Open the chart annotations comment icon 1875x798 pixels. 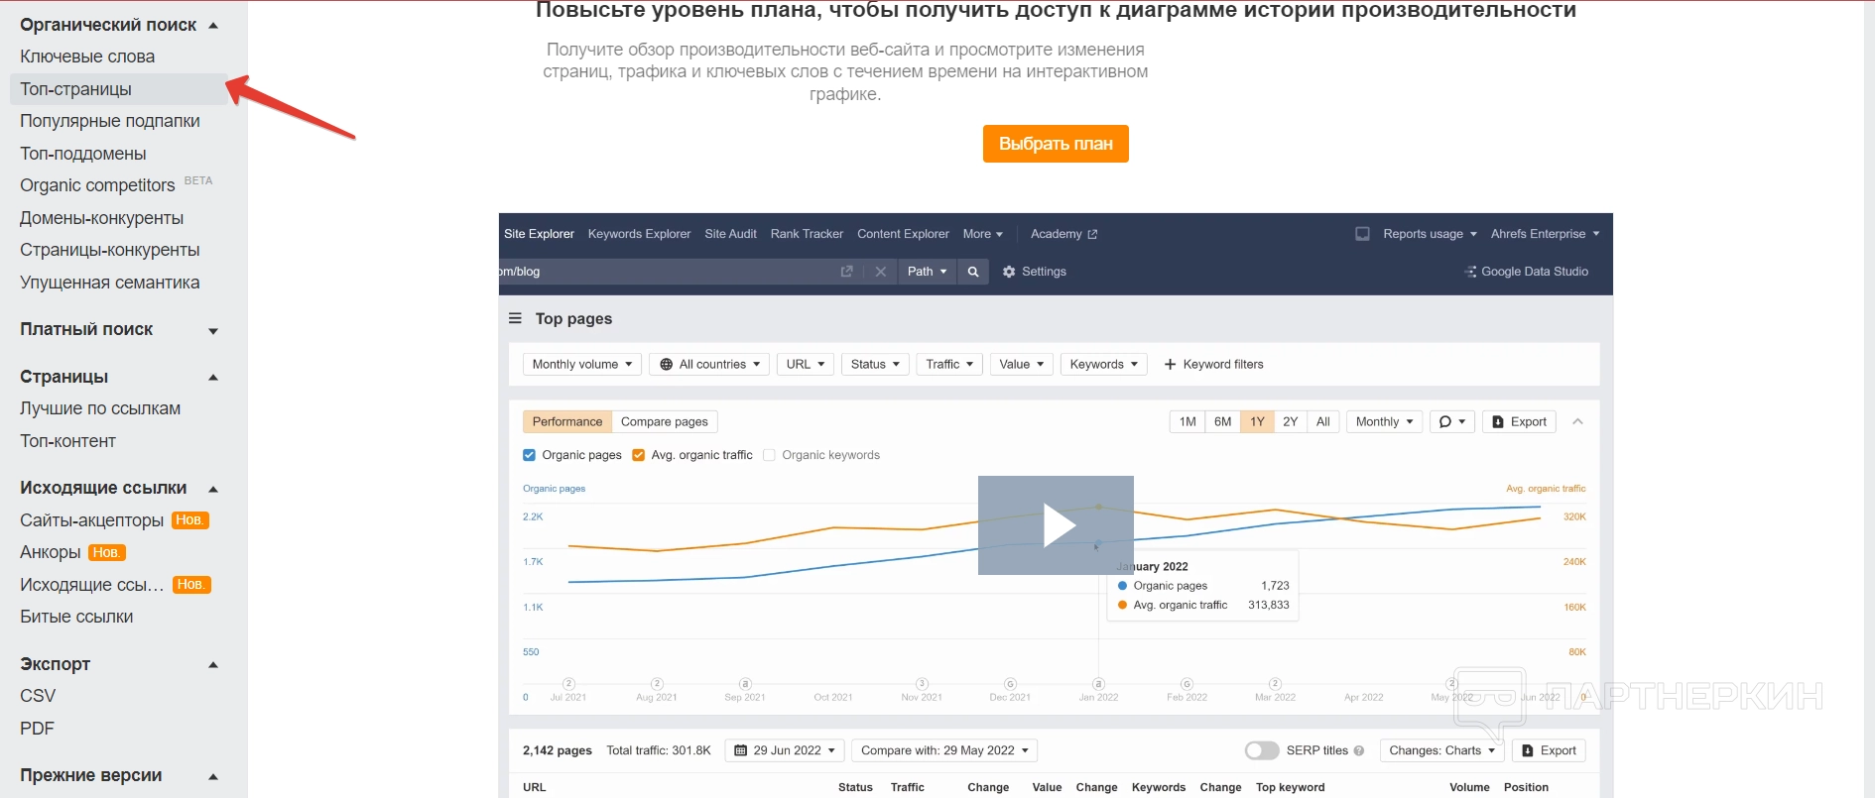coord(1451,422)
